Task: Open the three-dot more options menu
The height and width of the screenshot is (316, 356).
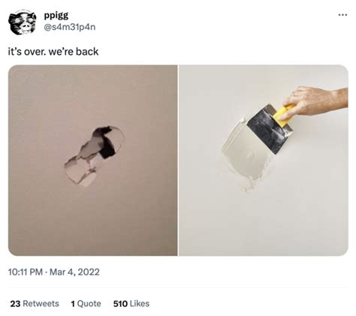Action: pos(342,15)
